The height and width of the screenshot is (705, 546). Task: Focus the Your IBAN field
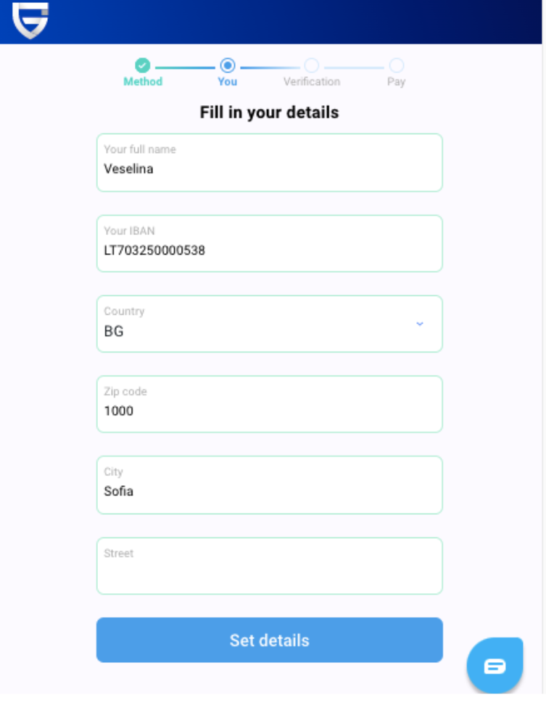point(270,243)
